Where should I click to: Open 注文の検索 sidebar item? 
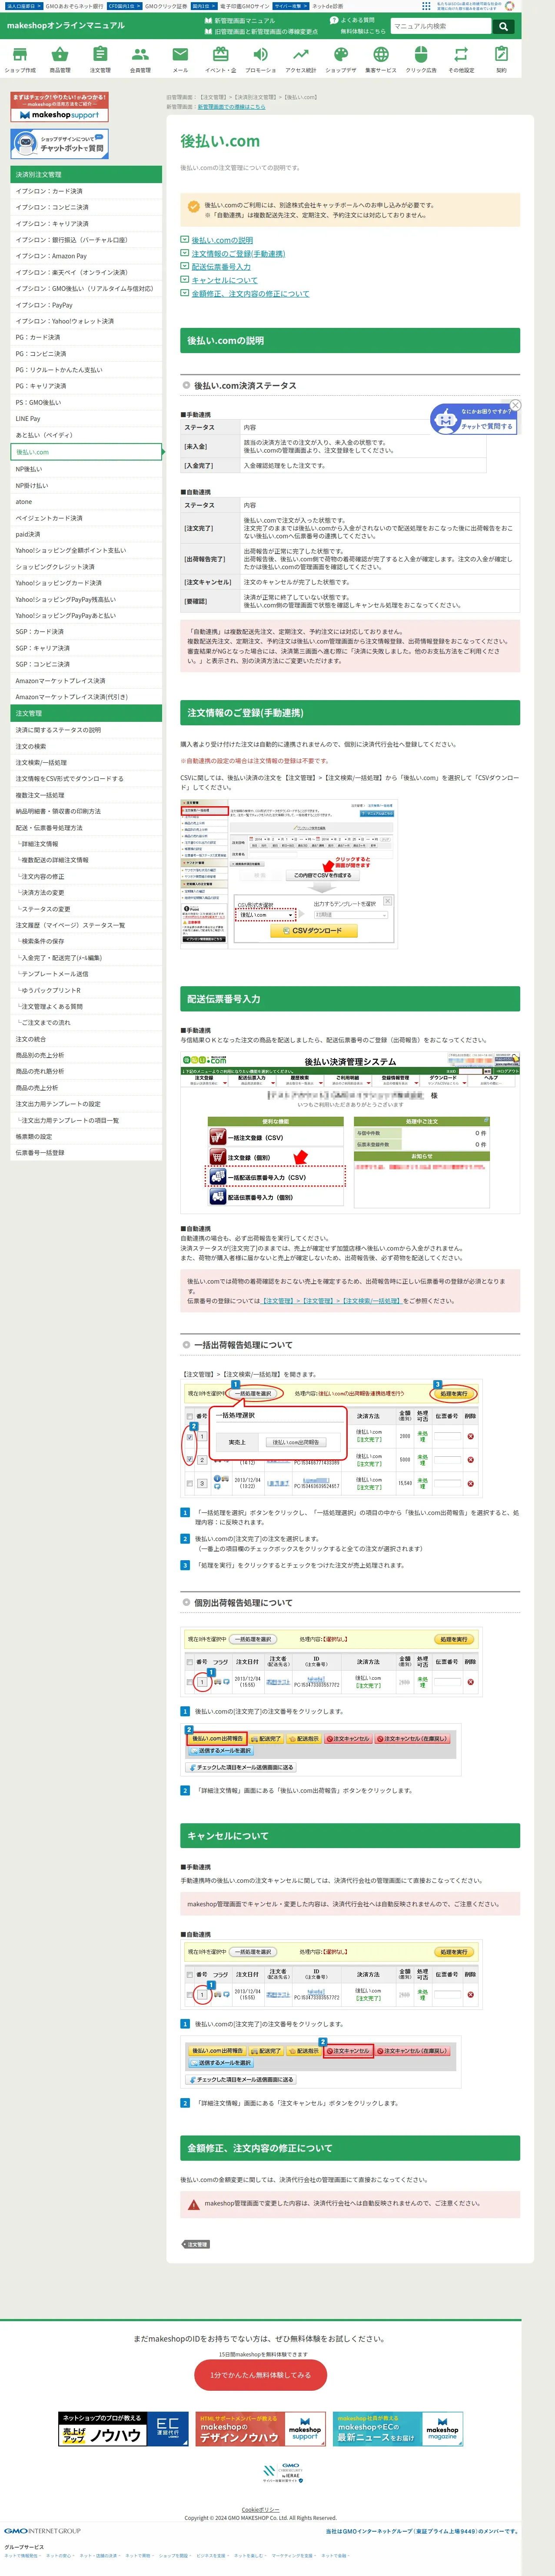(86, 746)
